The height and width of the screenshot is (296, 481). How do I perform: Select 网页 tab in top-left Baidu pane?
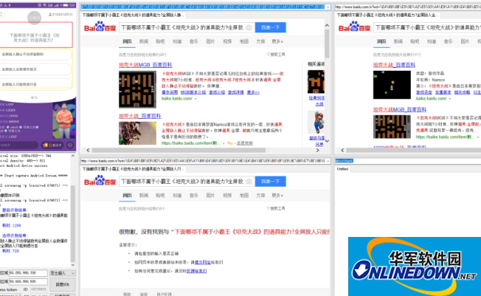pyautogui.click(x=127, y=41)
